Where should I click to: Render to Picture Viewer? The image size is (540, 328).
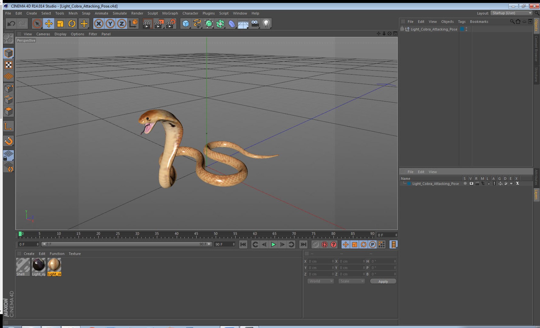[159, 24]
